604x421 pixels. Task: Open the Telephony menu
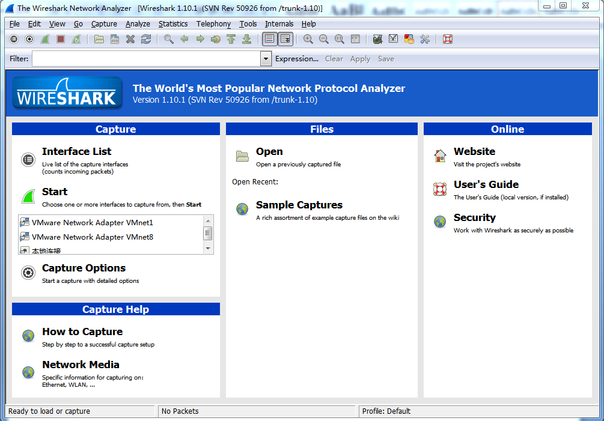point(213,24)
